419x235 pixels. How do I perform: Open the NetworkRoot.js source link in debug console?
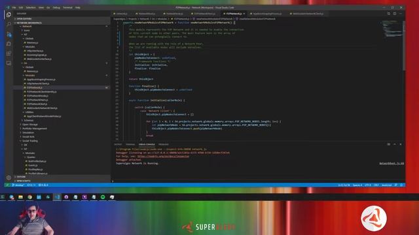click(392, 163)
